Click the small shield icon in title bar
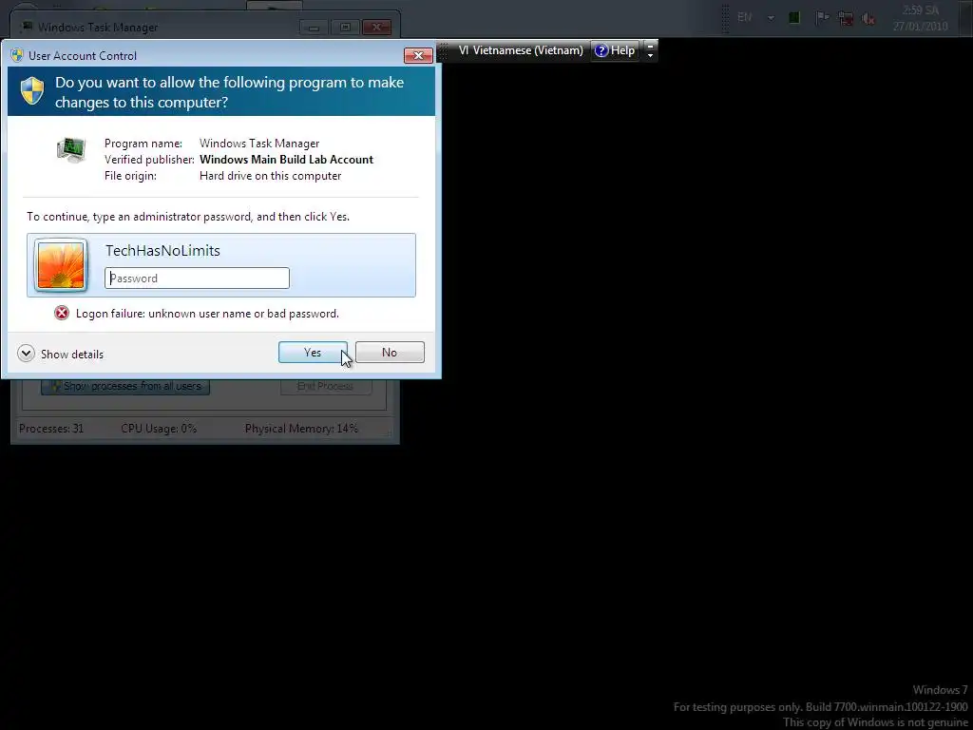The width and height of the screenshot is (973, 730). point(17,55)
